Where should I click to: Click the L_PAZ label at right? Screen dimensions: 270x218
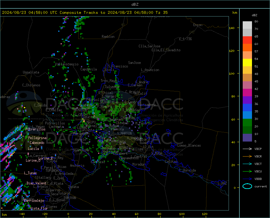click(222, 184)
